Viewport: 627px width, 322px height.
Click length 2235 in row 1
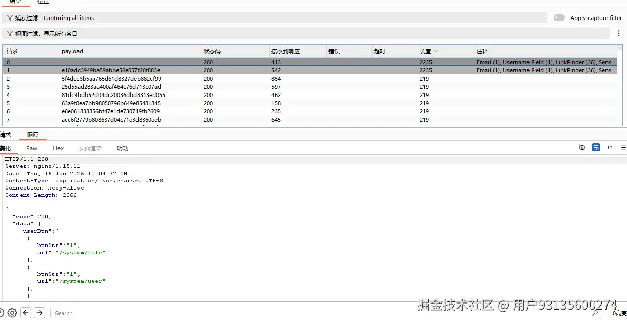(x=426, y=70)
